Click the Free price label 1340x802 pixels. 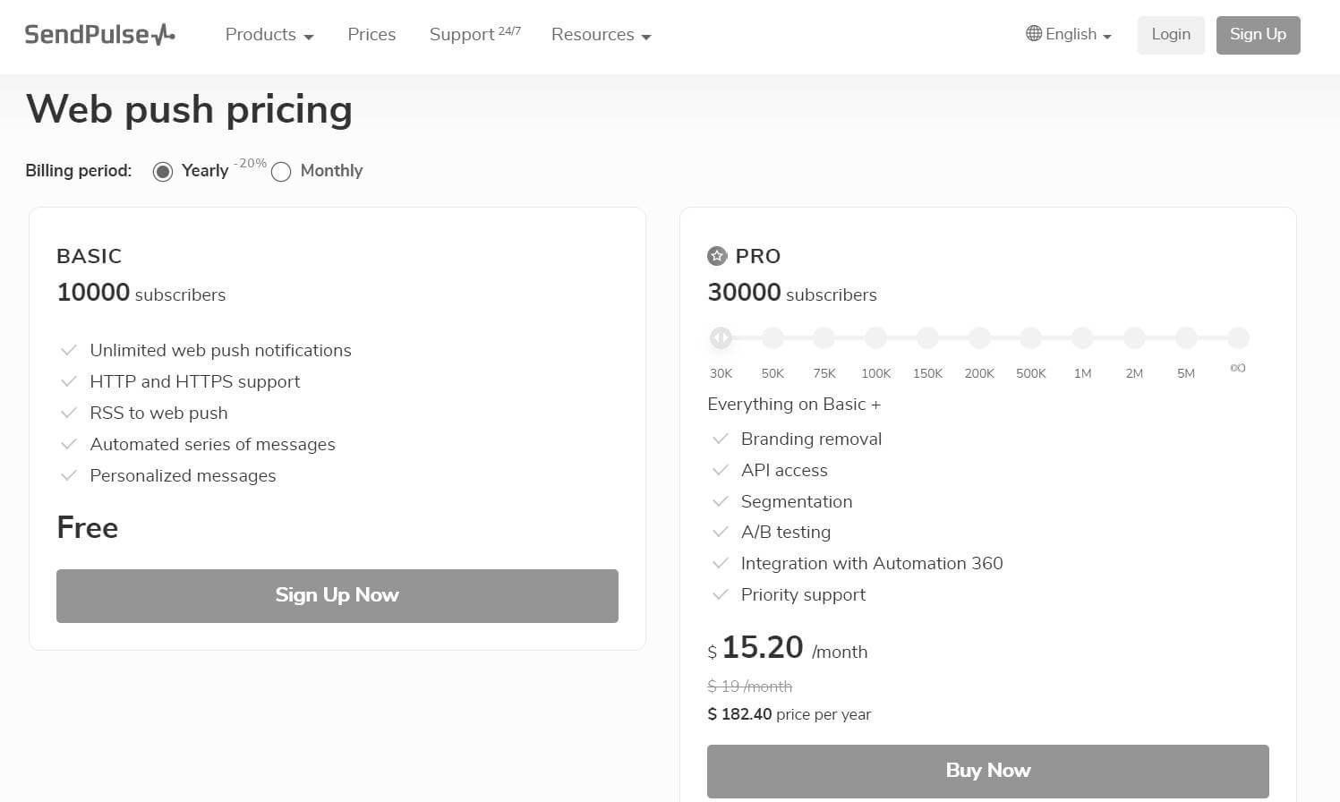[87, 527]
